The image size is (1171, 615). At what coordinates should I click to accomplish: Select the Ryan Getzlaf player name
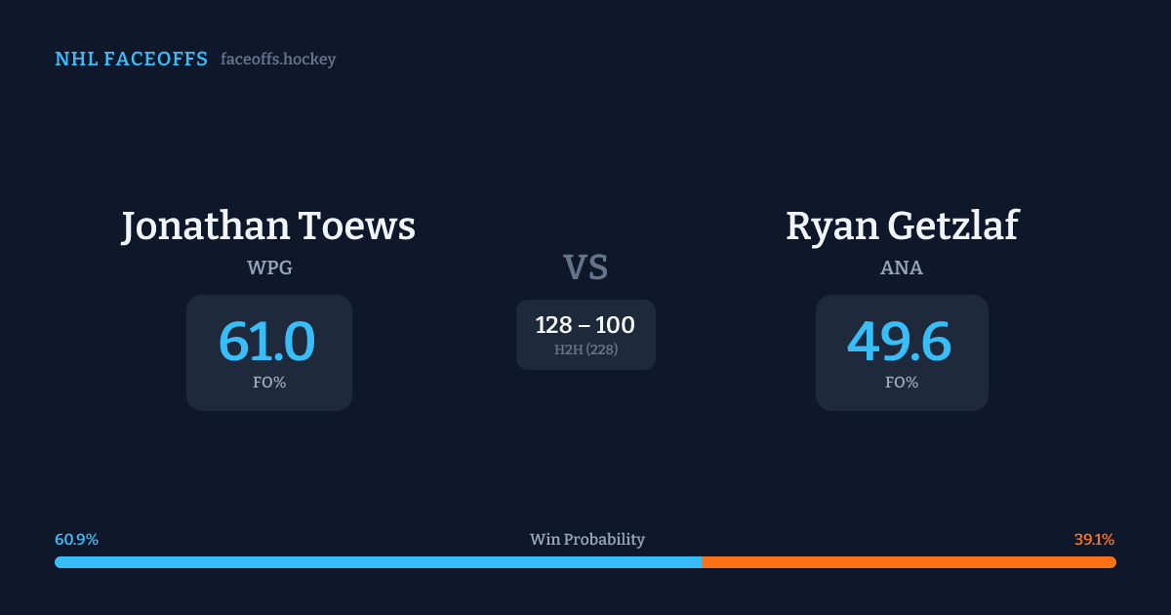[x=902, y=225]
